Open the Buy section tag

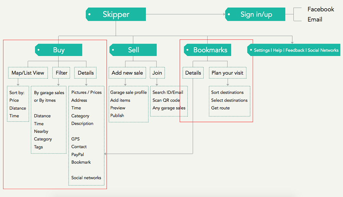[x=59, y=50]
